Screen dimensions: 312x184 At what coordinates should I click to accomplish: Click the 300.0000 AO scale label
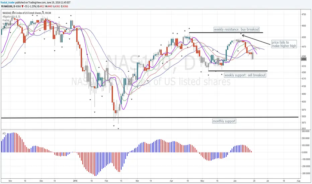pos(306,131)
